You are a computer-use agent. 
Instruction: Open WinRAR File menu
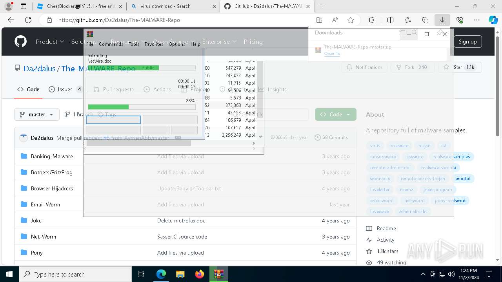[x=90, y=44]
